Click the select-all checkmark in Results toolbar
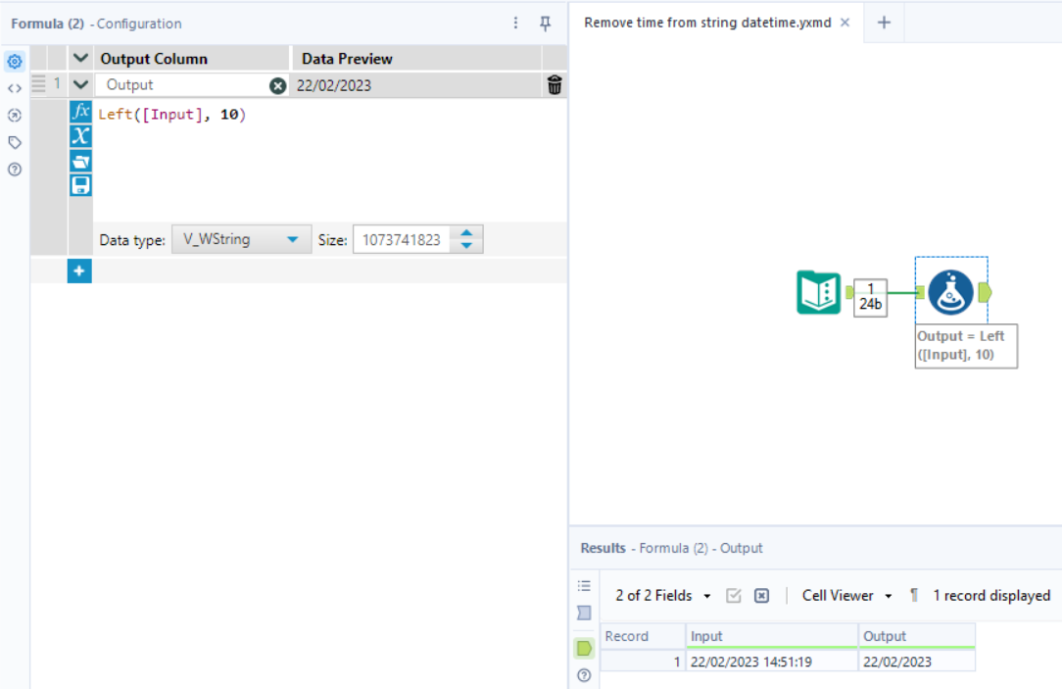1062x689 pixels. (734, 595)
